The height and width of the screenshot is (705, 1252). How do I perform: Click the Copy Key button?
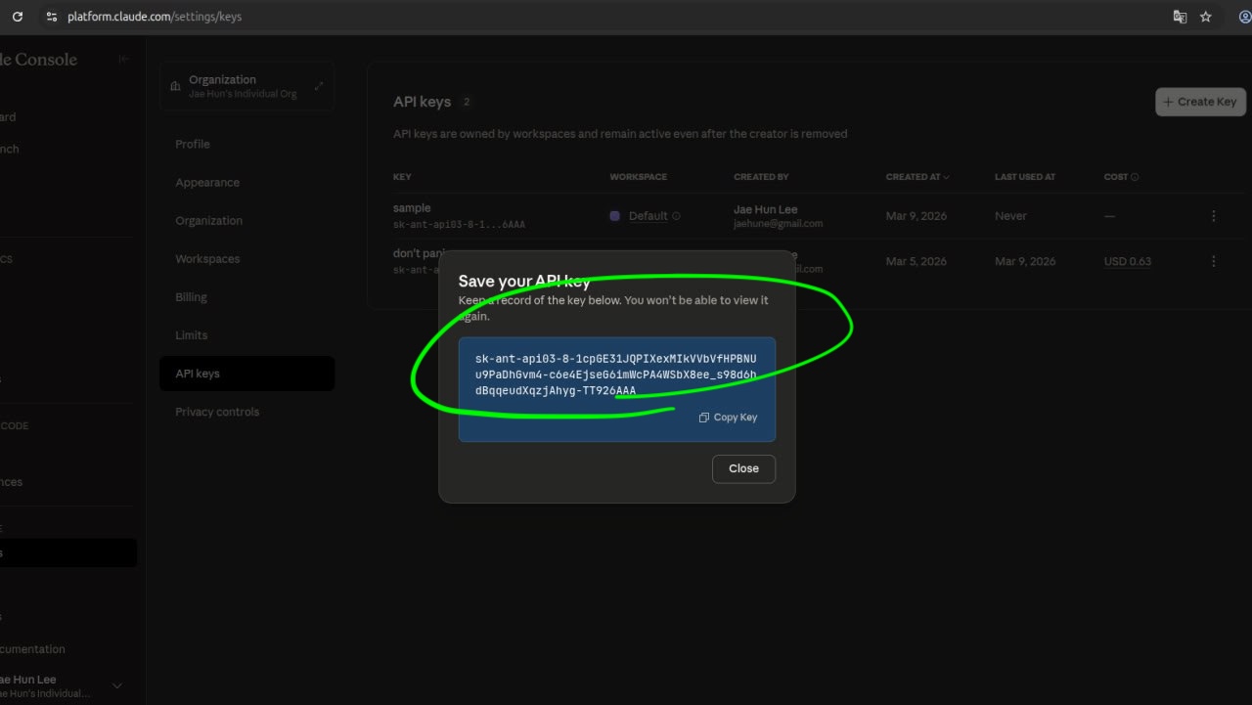pos(729,418)
